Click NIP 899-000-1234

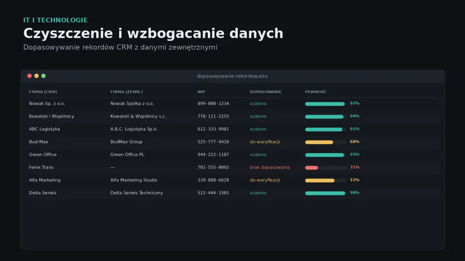click(213, 103)
